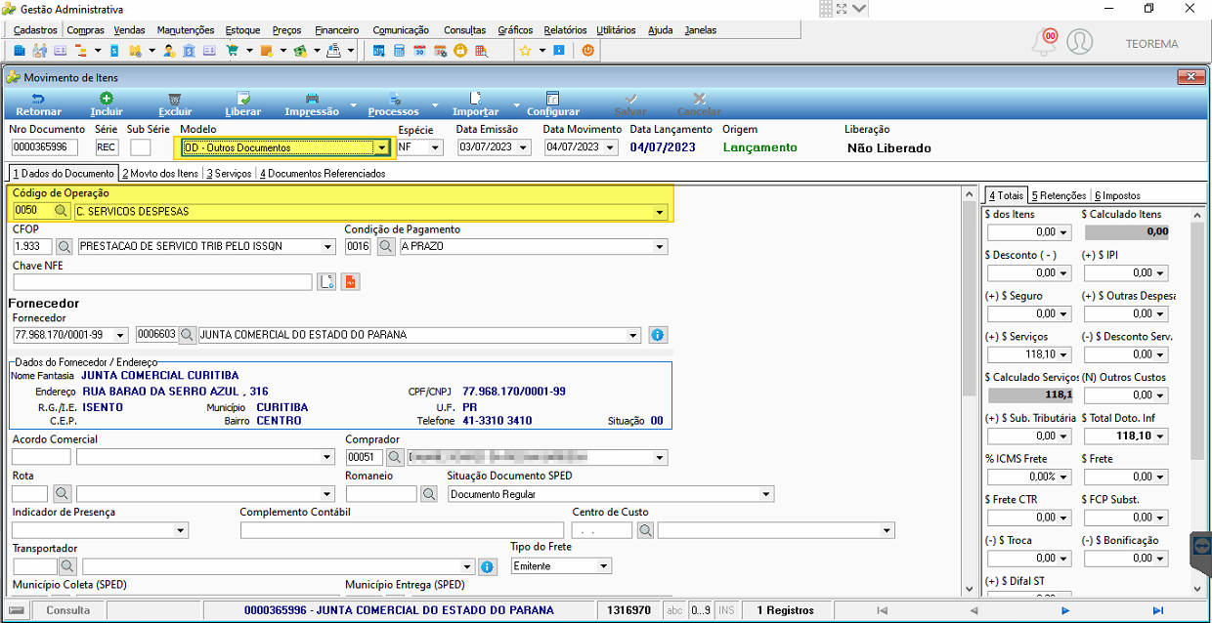
Task: Click the Centro de Custo magnifier icon
Action: coord(645,530)
